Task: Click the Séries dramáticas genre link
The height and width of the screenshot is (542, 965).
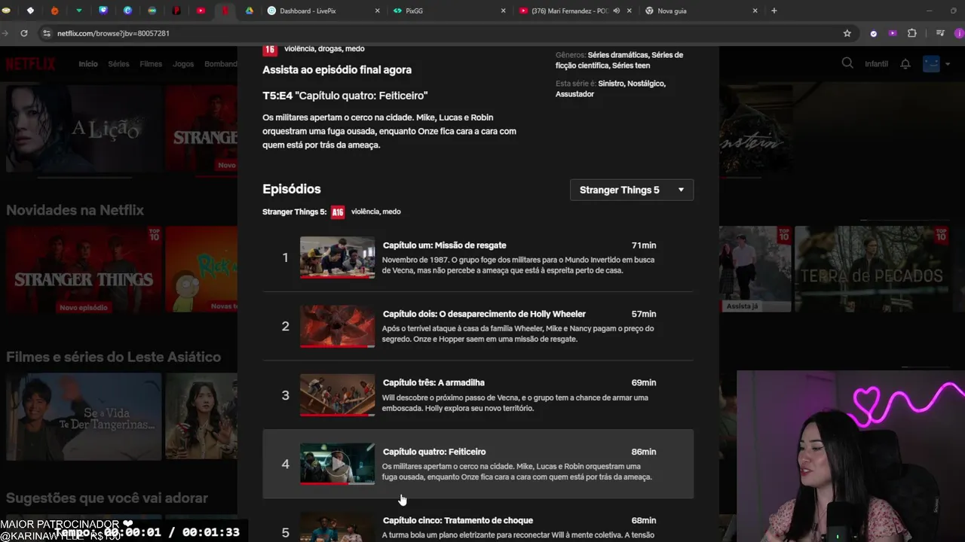Action: click(x=618, y=55)
